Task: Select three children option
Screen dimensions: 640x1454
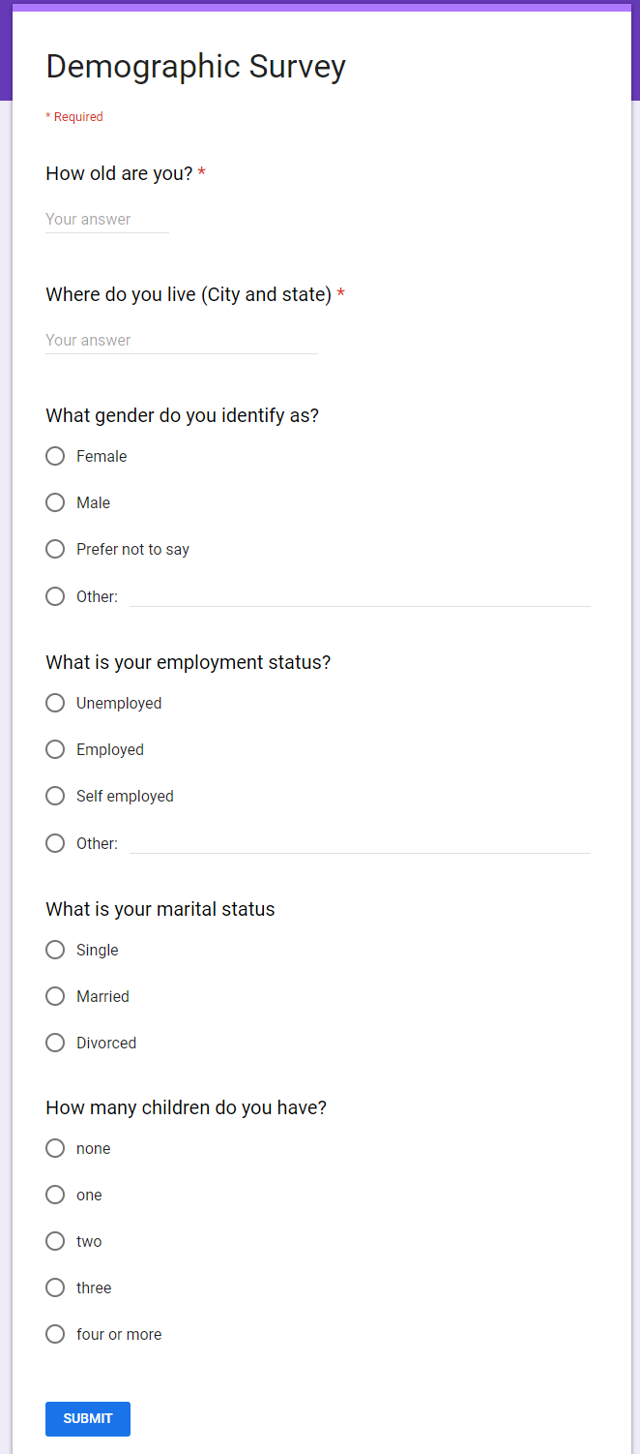Action: pos(55,1287)
